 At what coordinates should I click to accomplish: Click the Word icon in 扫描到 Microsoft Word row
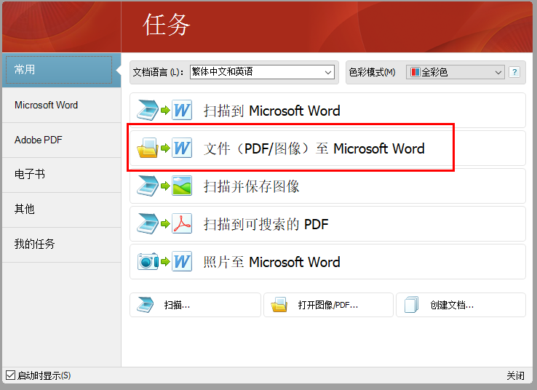(x=182, y=111)
